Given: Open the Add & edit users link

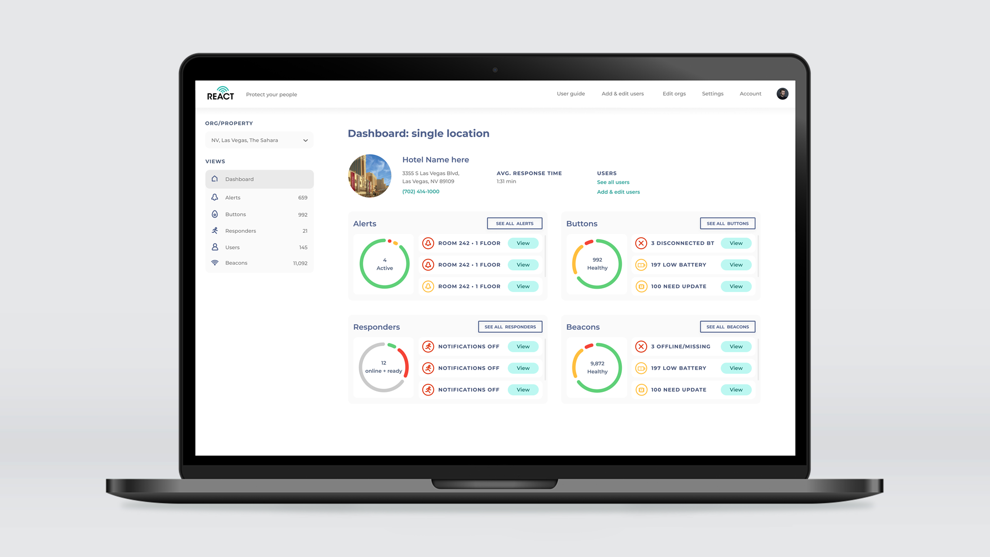Looking at the screenshot, I should click(618, 191).
